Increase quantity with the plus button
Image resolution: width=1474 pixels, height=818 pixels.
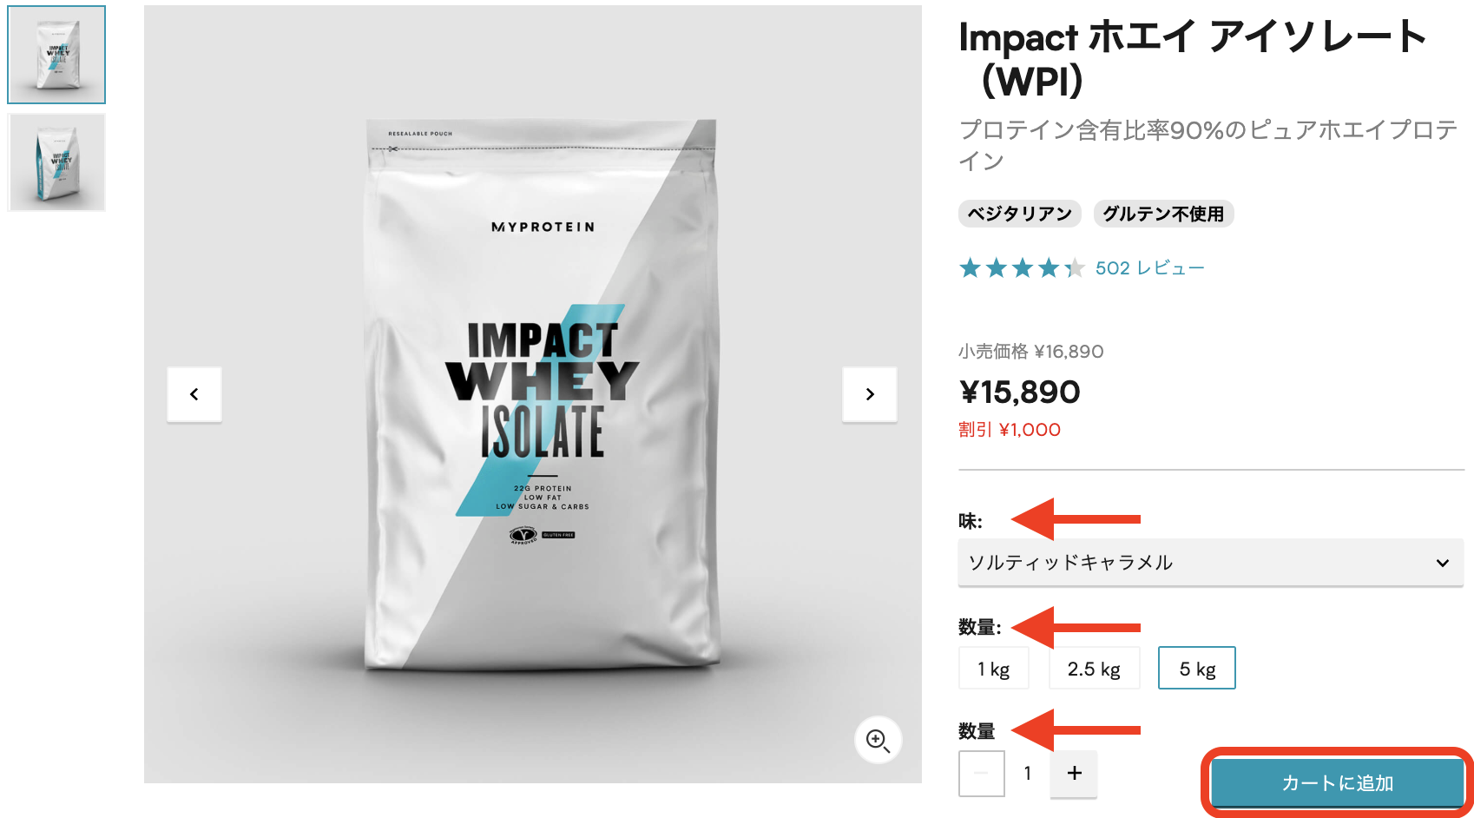[x=1074, y=773]
